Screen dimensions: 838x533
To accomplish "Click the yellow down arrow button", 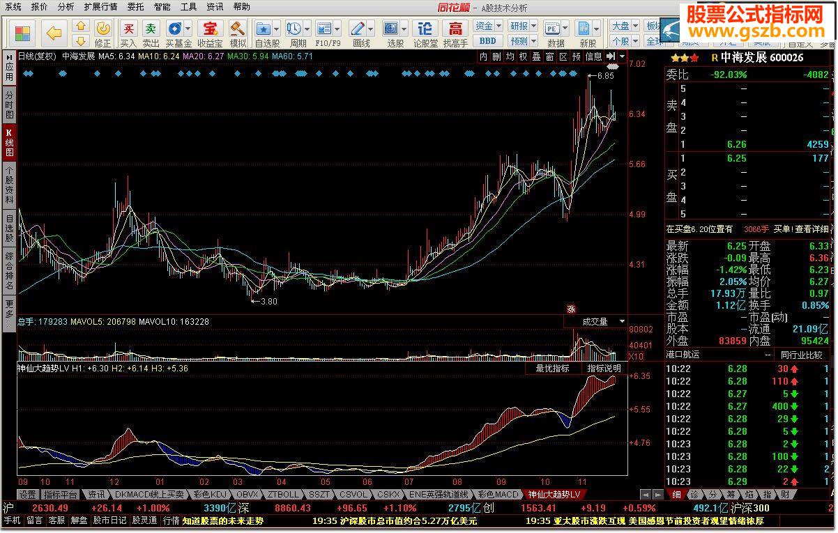I will [81, 40].
